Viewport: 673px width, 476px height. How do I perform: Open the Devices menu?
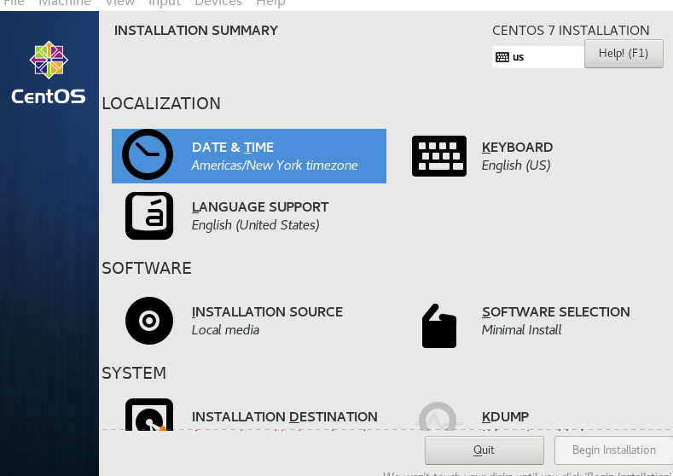(218, 3)
